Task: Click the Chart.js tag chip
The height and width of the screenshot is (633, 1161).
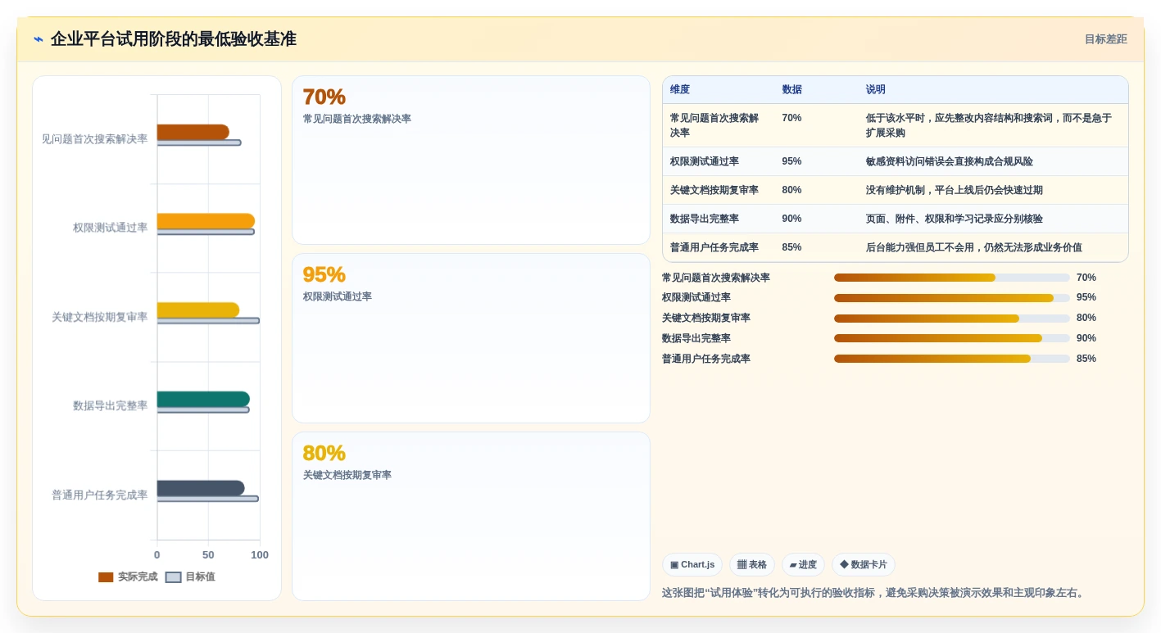Action: pyautogui.click(x=692, y=565)
